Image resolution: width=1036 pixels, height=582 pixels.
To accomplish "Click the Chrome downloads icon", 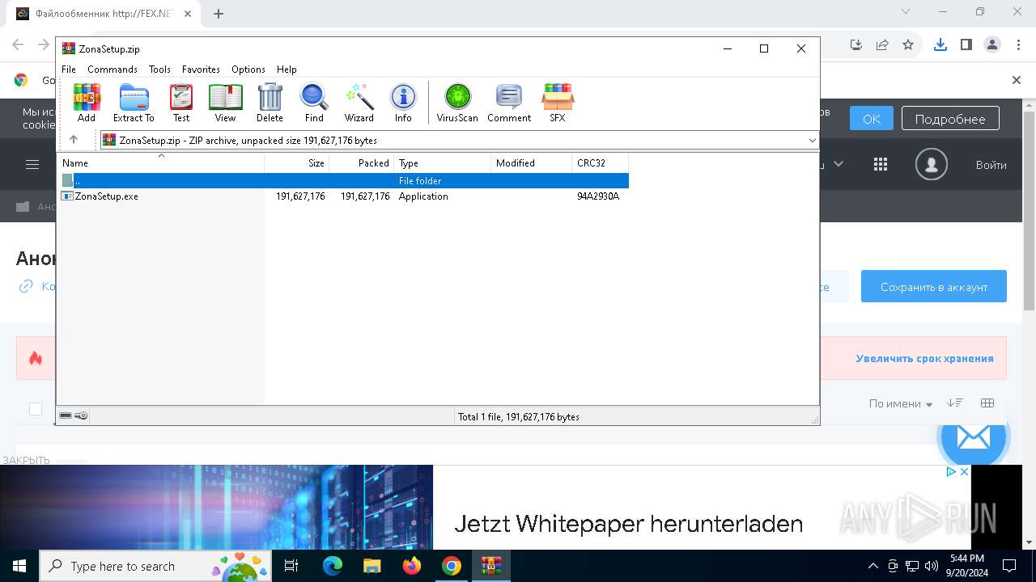I will pyautogui.click(x=940, y=44).
